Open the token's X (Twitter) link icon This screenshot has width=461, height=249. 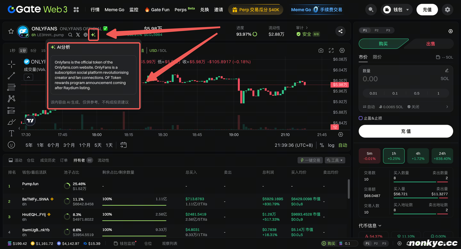tap(78, 35)
